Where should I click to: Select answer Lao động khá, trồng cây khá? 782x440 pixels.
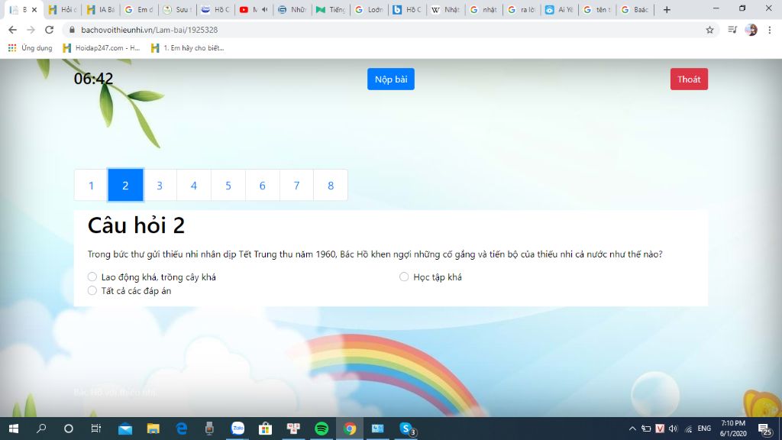92,277
